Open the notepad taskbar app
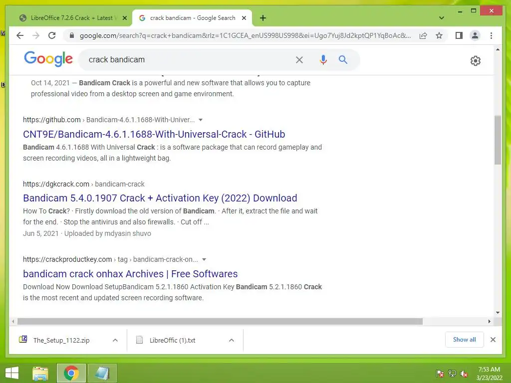Screen dimensions: 511x383 point(102,373)
